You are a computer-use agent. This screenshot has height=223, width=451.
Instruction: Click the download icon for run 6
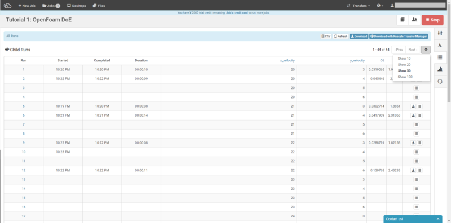413,115
